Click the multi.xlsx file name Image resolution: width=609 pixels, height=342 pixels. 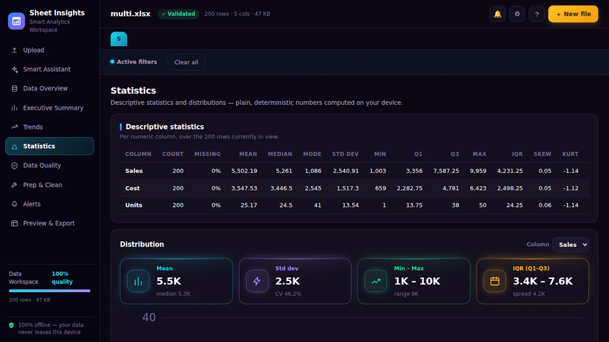131,14
